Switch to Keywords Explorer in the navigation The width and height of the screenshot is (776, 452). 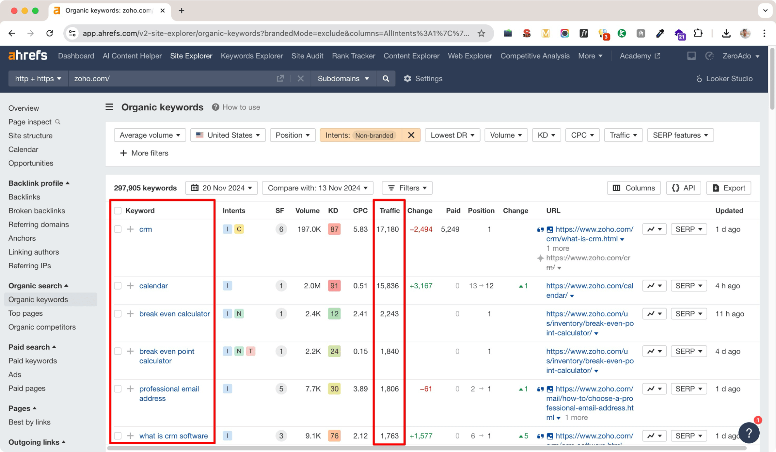[252, 56]
